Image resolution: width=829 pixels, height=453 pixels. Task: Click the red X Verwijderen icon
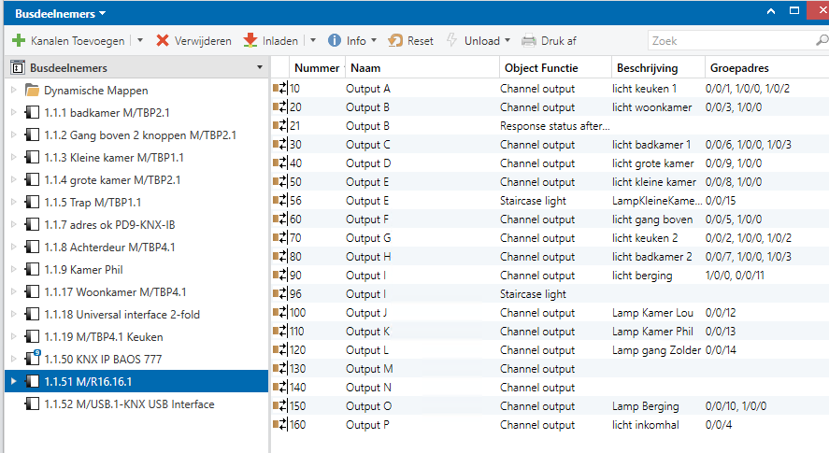click(163, 41)
